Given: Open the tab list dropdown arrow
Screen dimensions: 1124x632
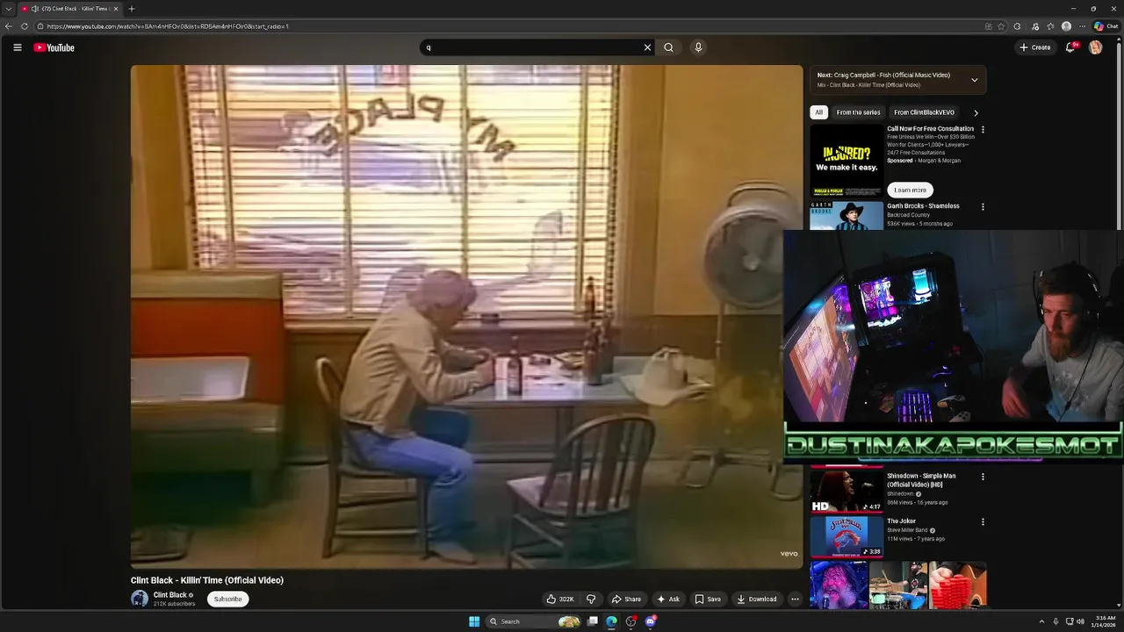Looking at the screenshot, I should pos(8,9).
